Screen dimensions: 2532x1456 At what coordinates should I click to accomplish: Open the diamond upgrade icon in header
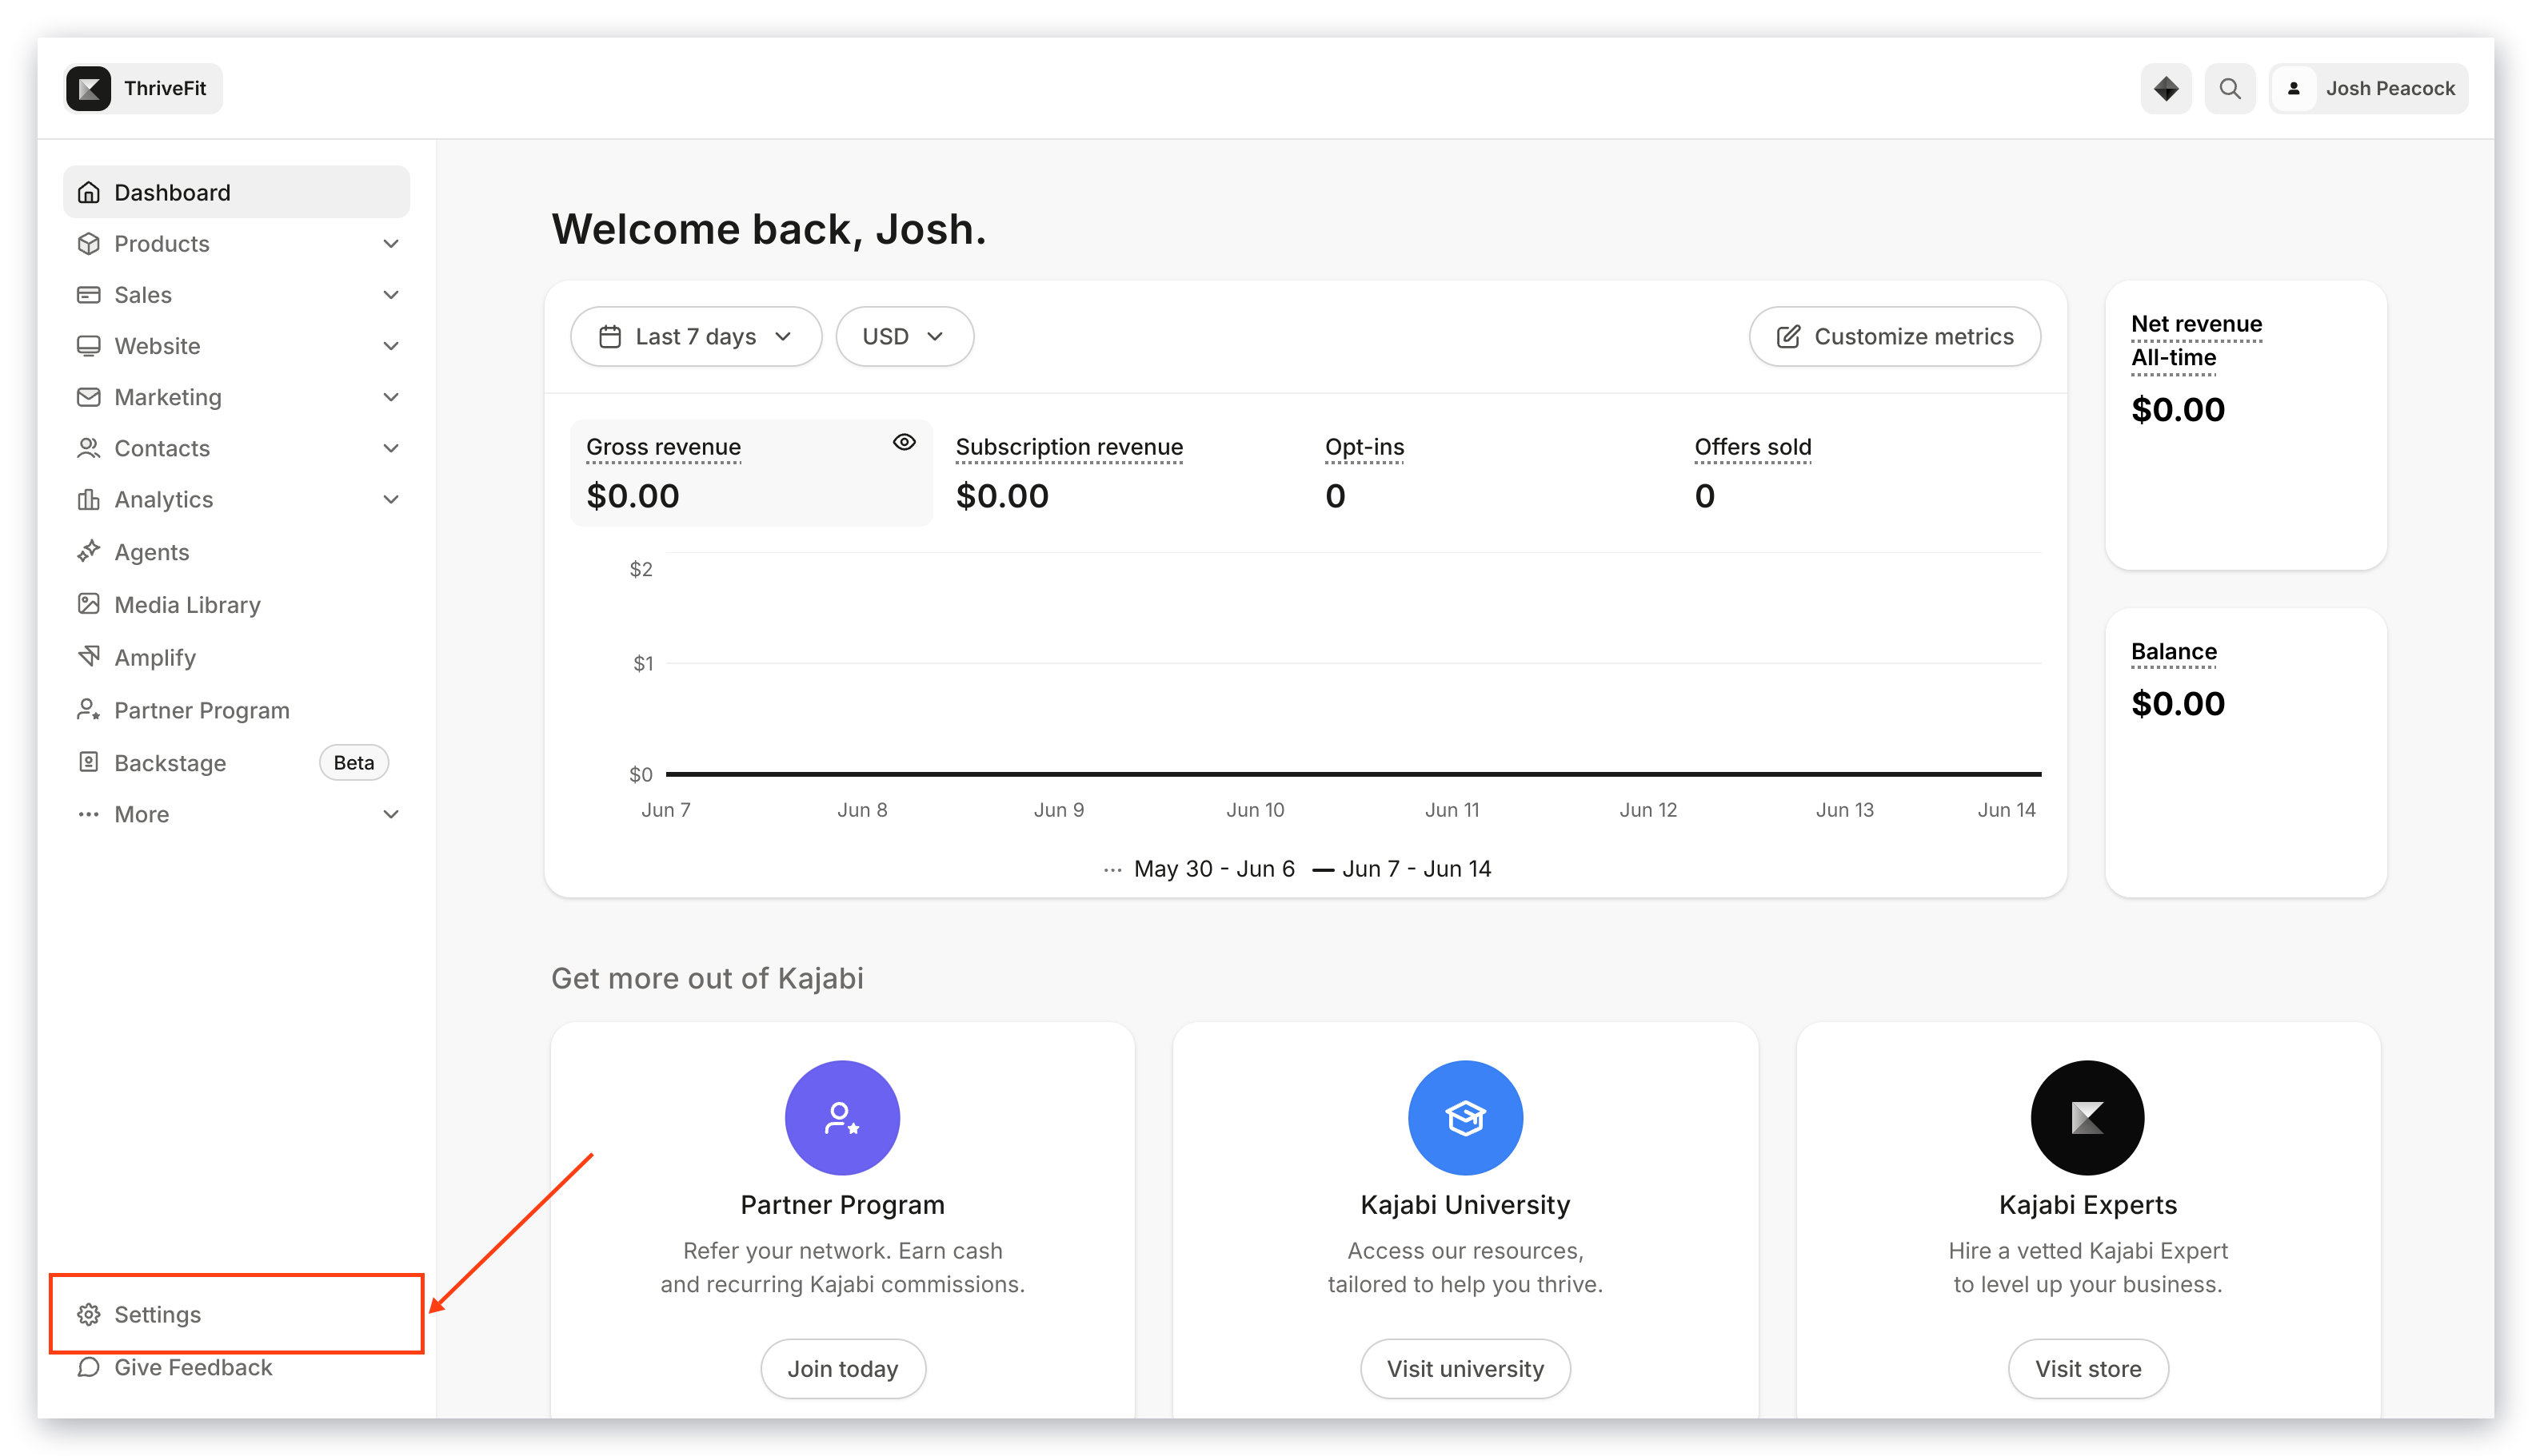[2166, 89]
